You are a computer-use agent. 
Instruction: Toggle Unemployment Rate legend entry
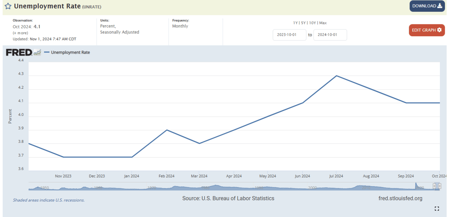pyautogui.click(x=67, y=52)
